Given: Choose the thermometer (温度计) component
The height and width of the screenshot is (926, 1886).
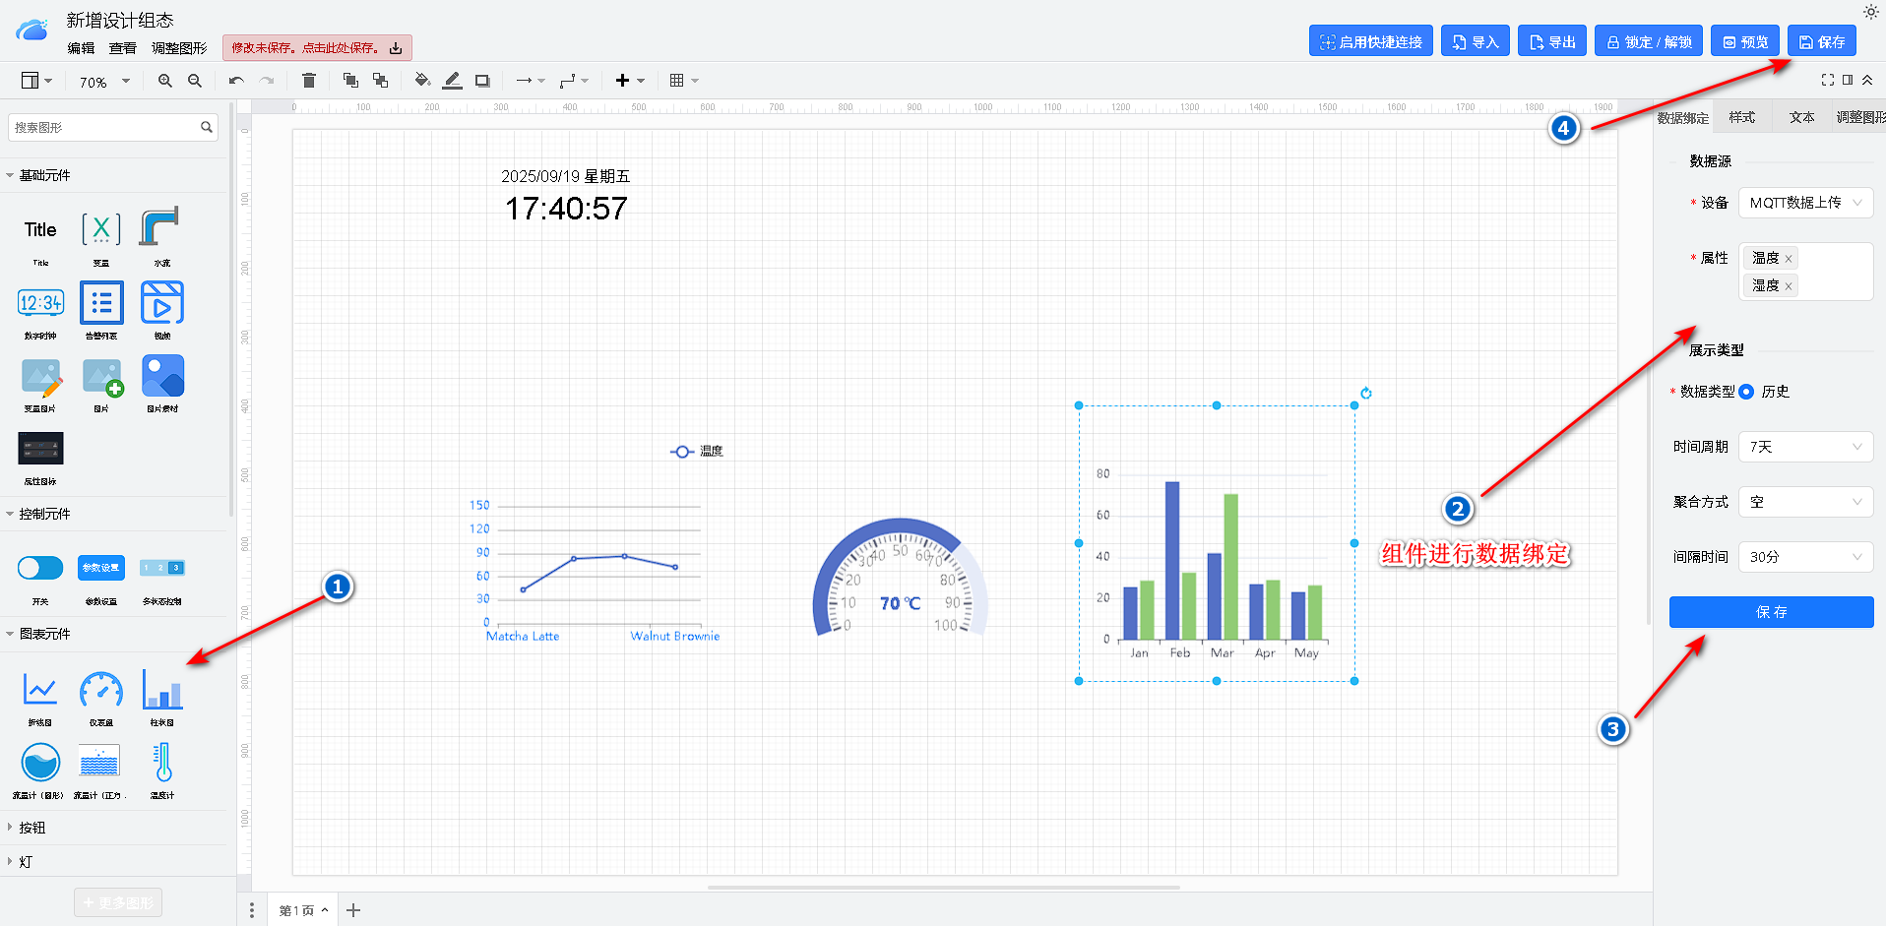Looking at the screenshot, I should (x=162, y=763).
